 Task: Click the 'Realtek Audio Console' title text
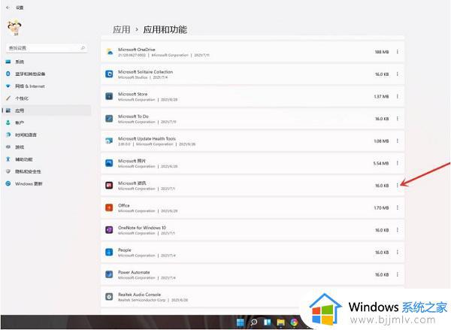(x=140, y=295)
